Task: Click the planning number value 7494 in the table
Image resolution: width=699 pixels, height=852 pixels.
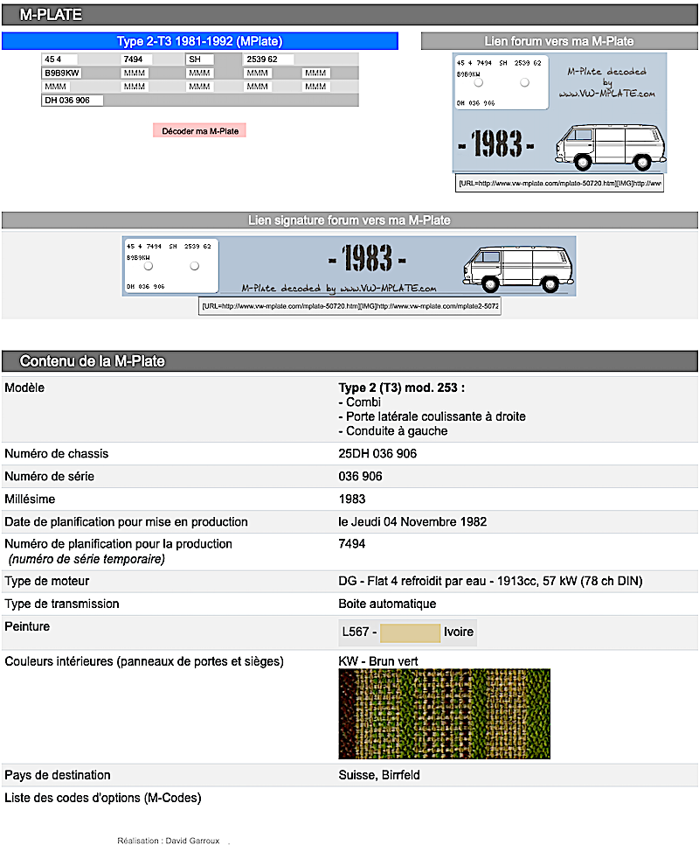Action: click(x=351, y=544)
